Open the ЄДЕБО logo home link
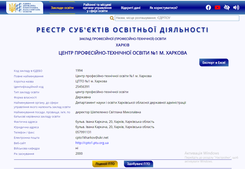Image resolution: width=245 pixels, height=169 pixels. coord(25,7)
